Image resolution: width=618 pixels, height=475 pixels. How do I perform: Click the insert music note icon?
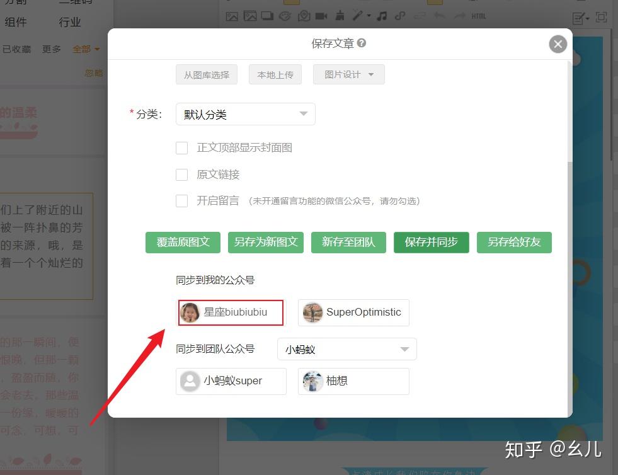click(382, 16)
